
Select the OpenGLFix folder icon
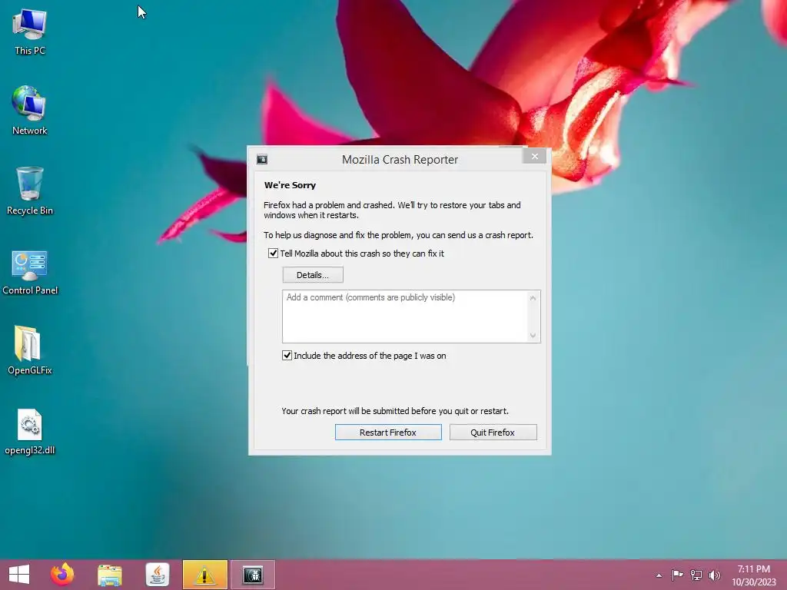[30, 350]
